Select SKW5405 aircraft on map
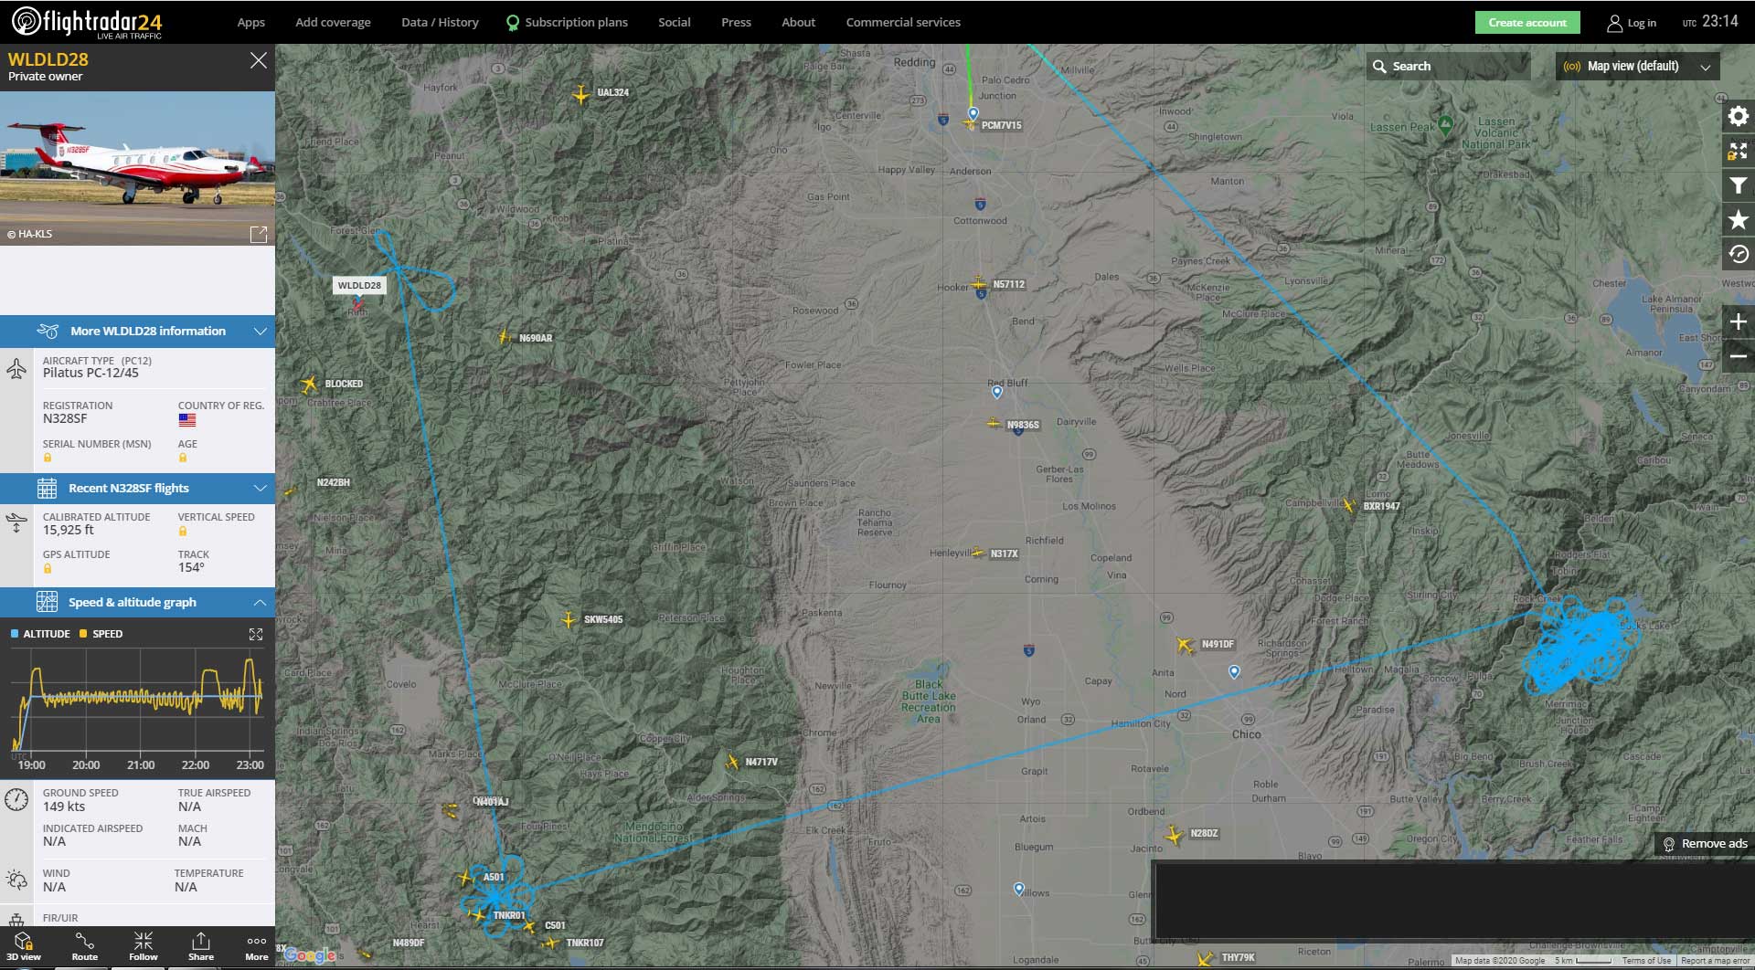1755x970 pixels. (x=569, y=620)
